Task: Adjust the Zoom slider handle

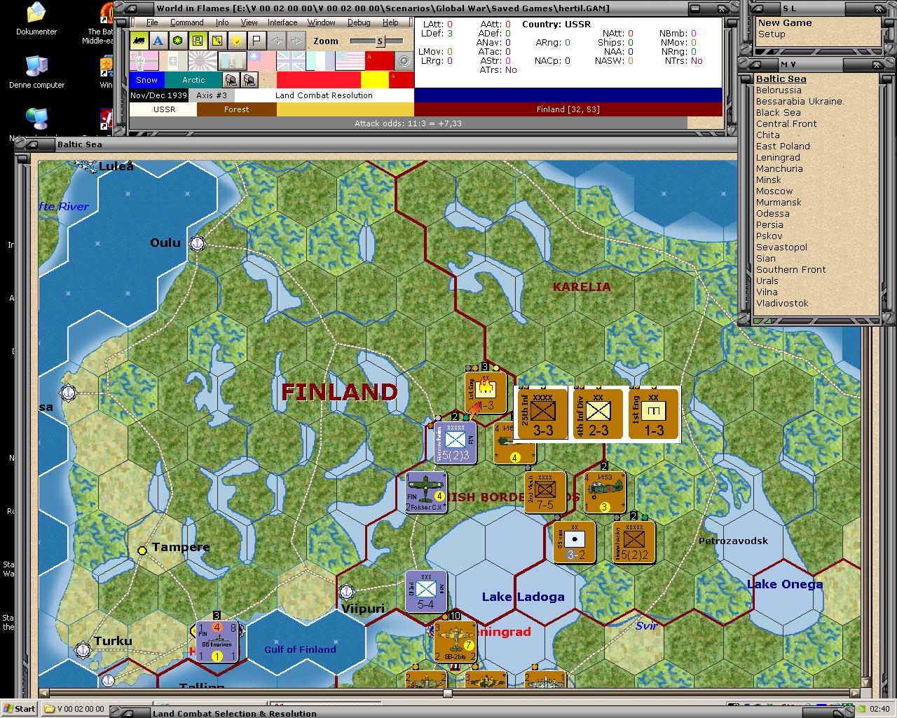Action: [x=380, y=41]
